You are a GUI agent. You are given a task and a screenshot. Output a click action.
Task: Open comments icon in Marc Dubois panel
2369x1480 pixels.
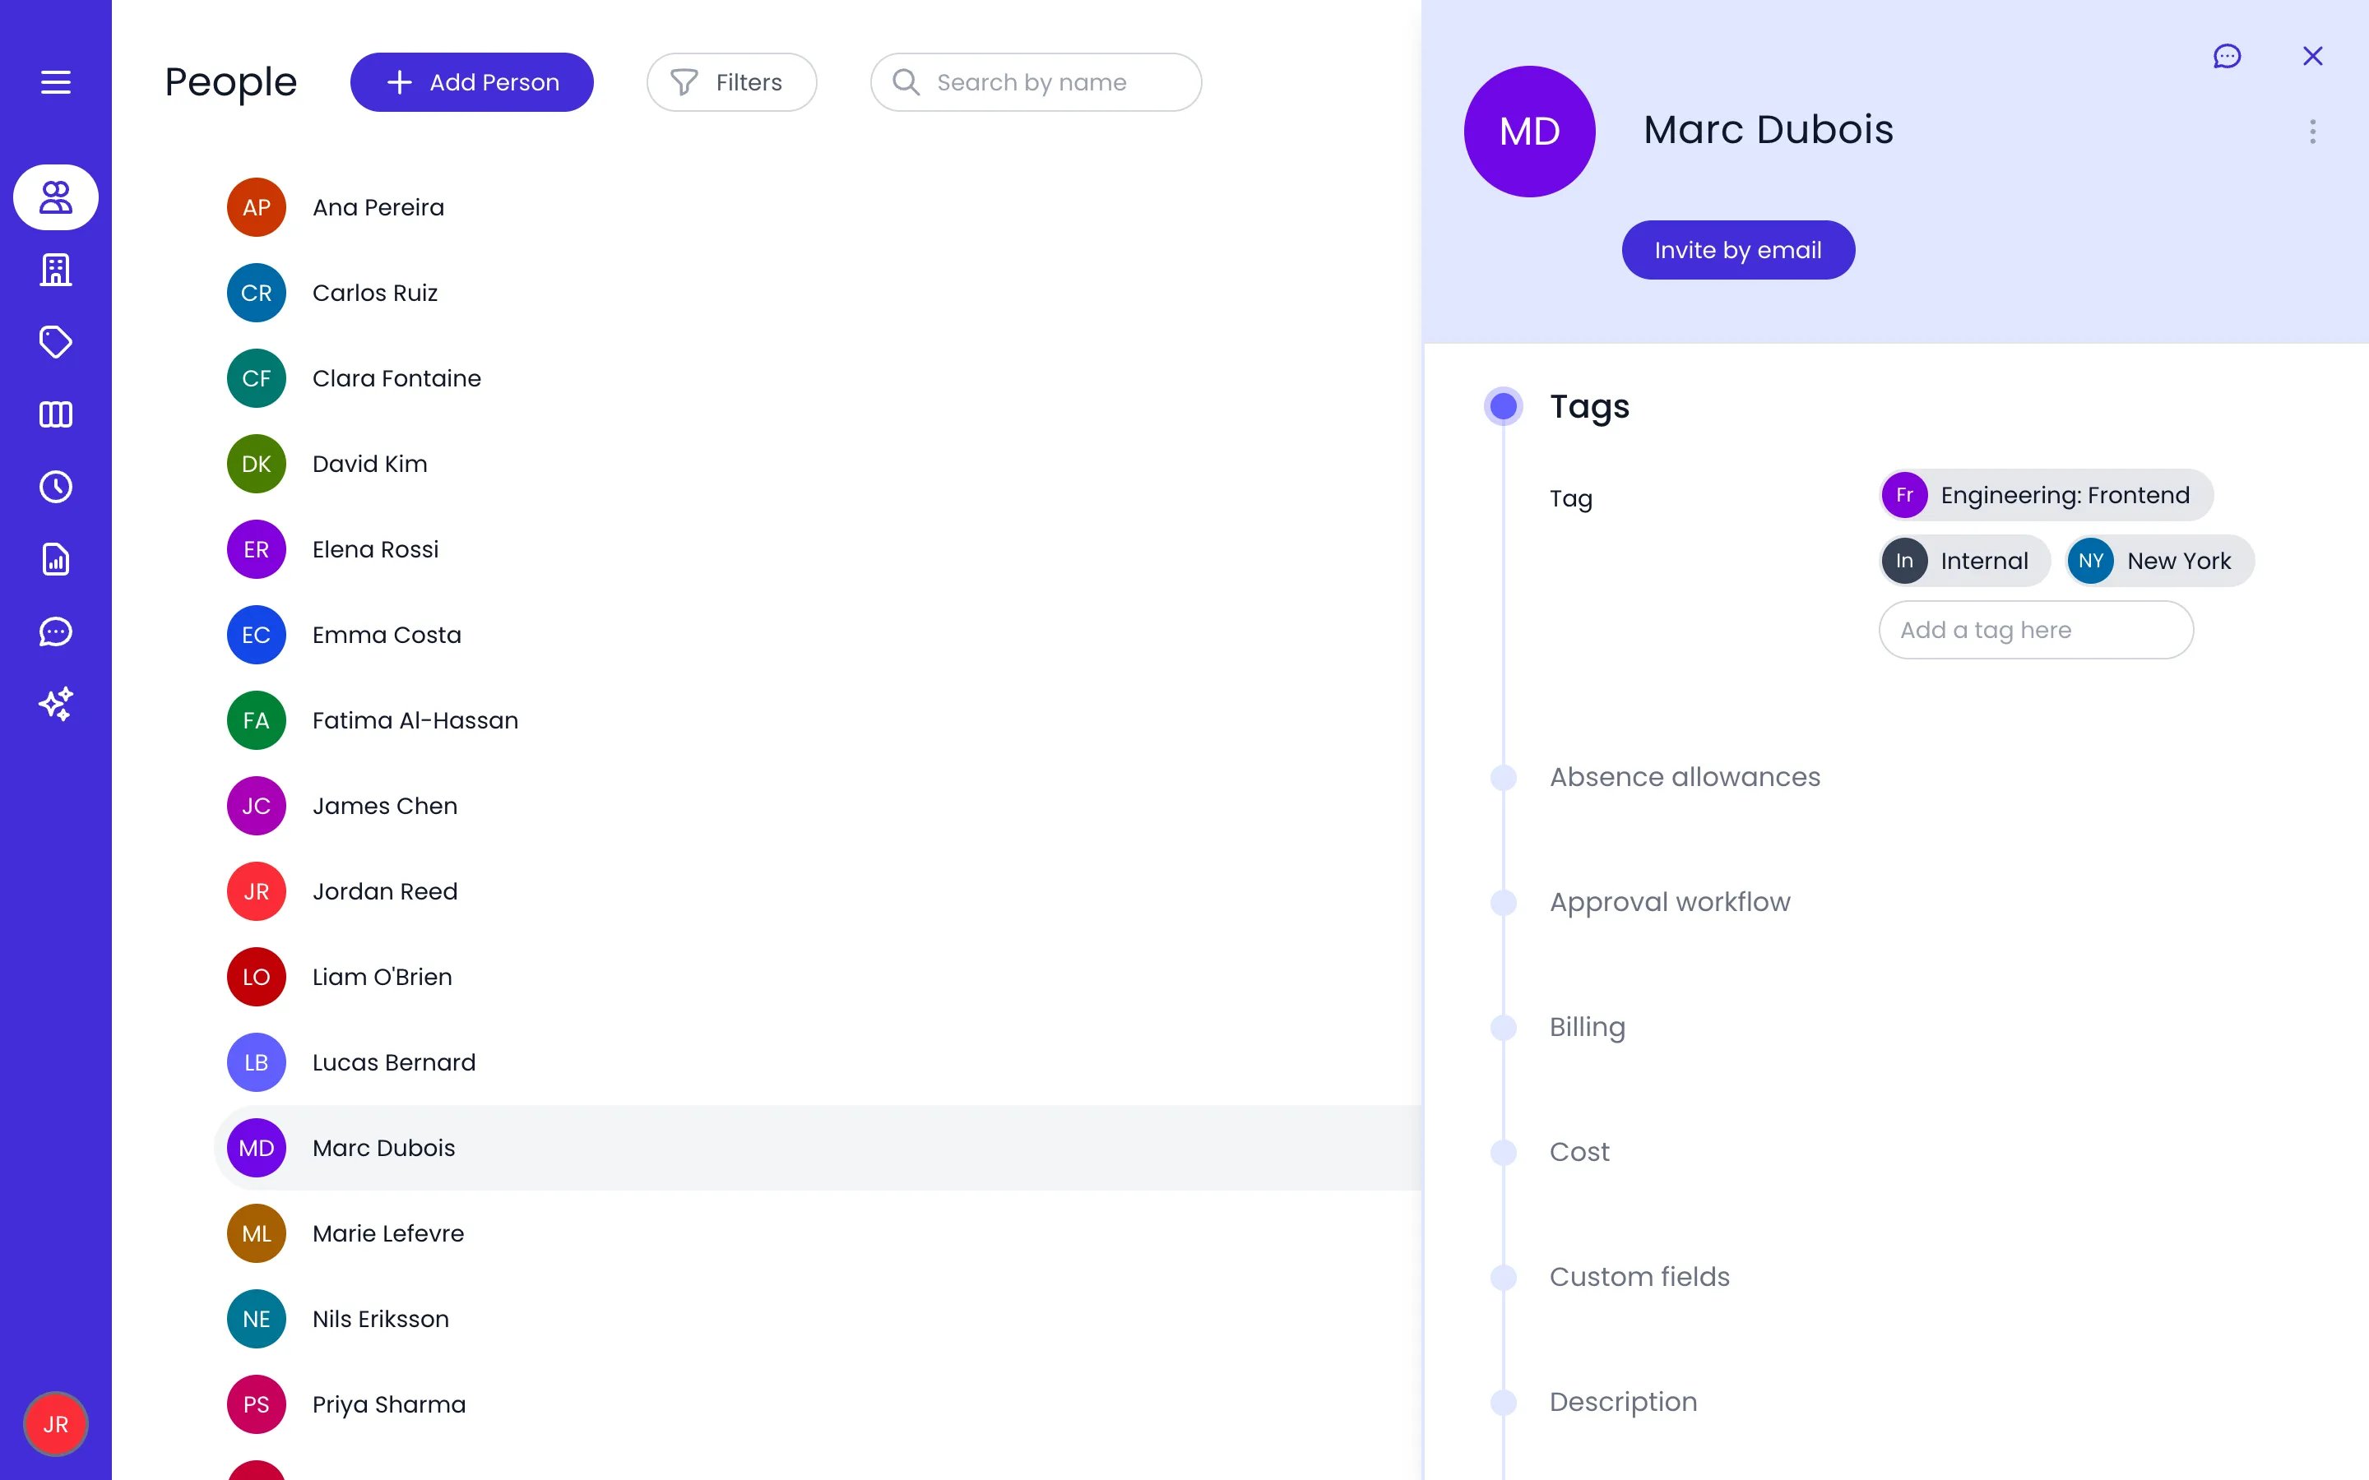tap(2227, 57)
